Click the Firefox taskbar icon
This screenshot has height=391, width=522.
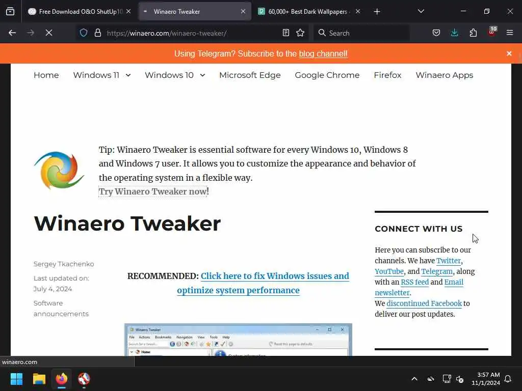[x=62, y=379]
